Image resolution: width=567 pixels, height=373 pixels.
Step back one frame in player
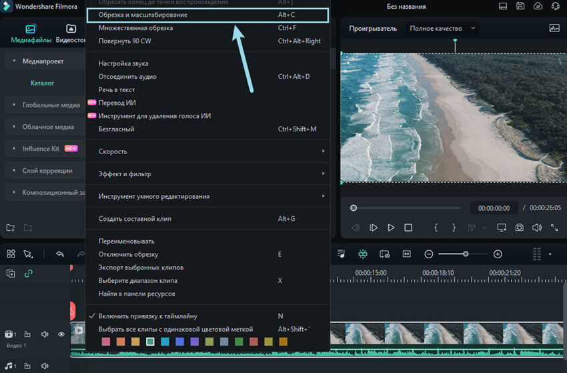(x=355, y=228)
